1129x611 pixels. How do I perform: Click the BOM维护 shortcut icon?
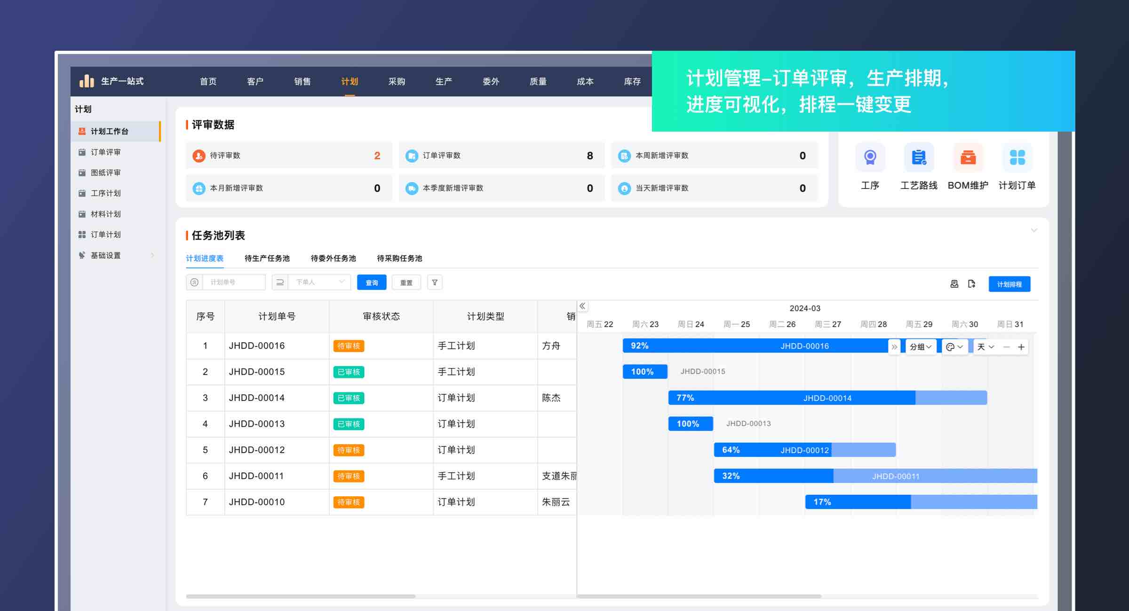click(968, 157)
